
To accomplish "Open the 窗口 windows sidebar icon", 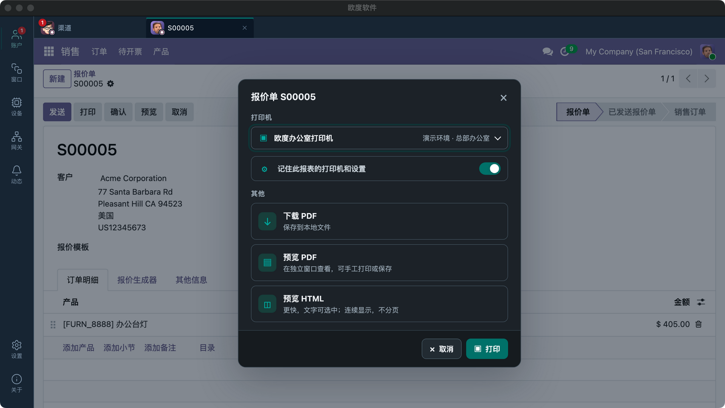I will pos(17,73).
